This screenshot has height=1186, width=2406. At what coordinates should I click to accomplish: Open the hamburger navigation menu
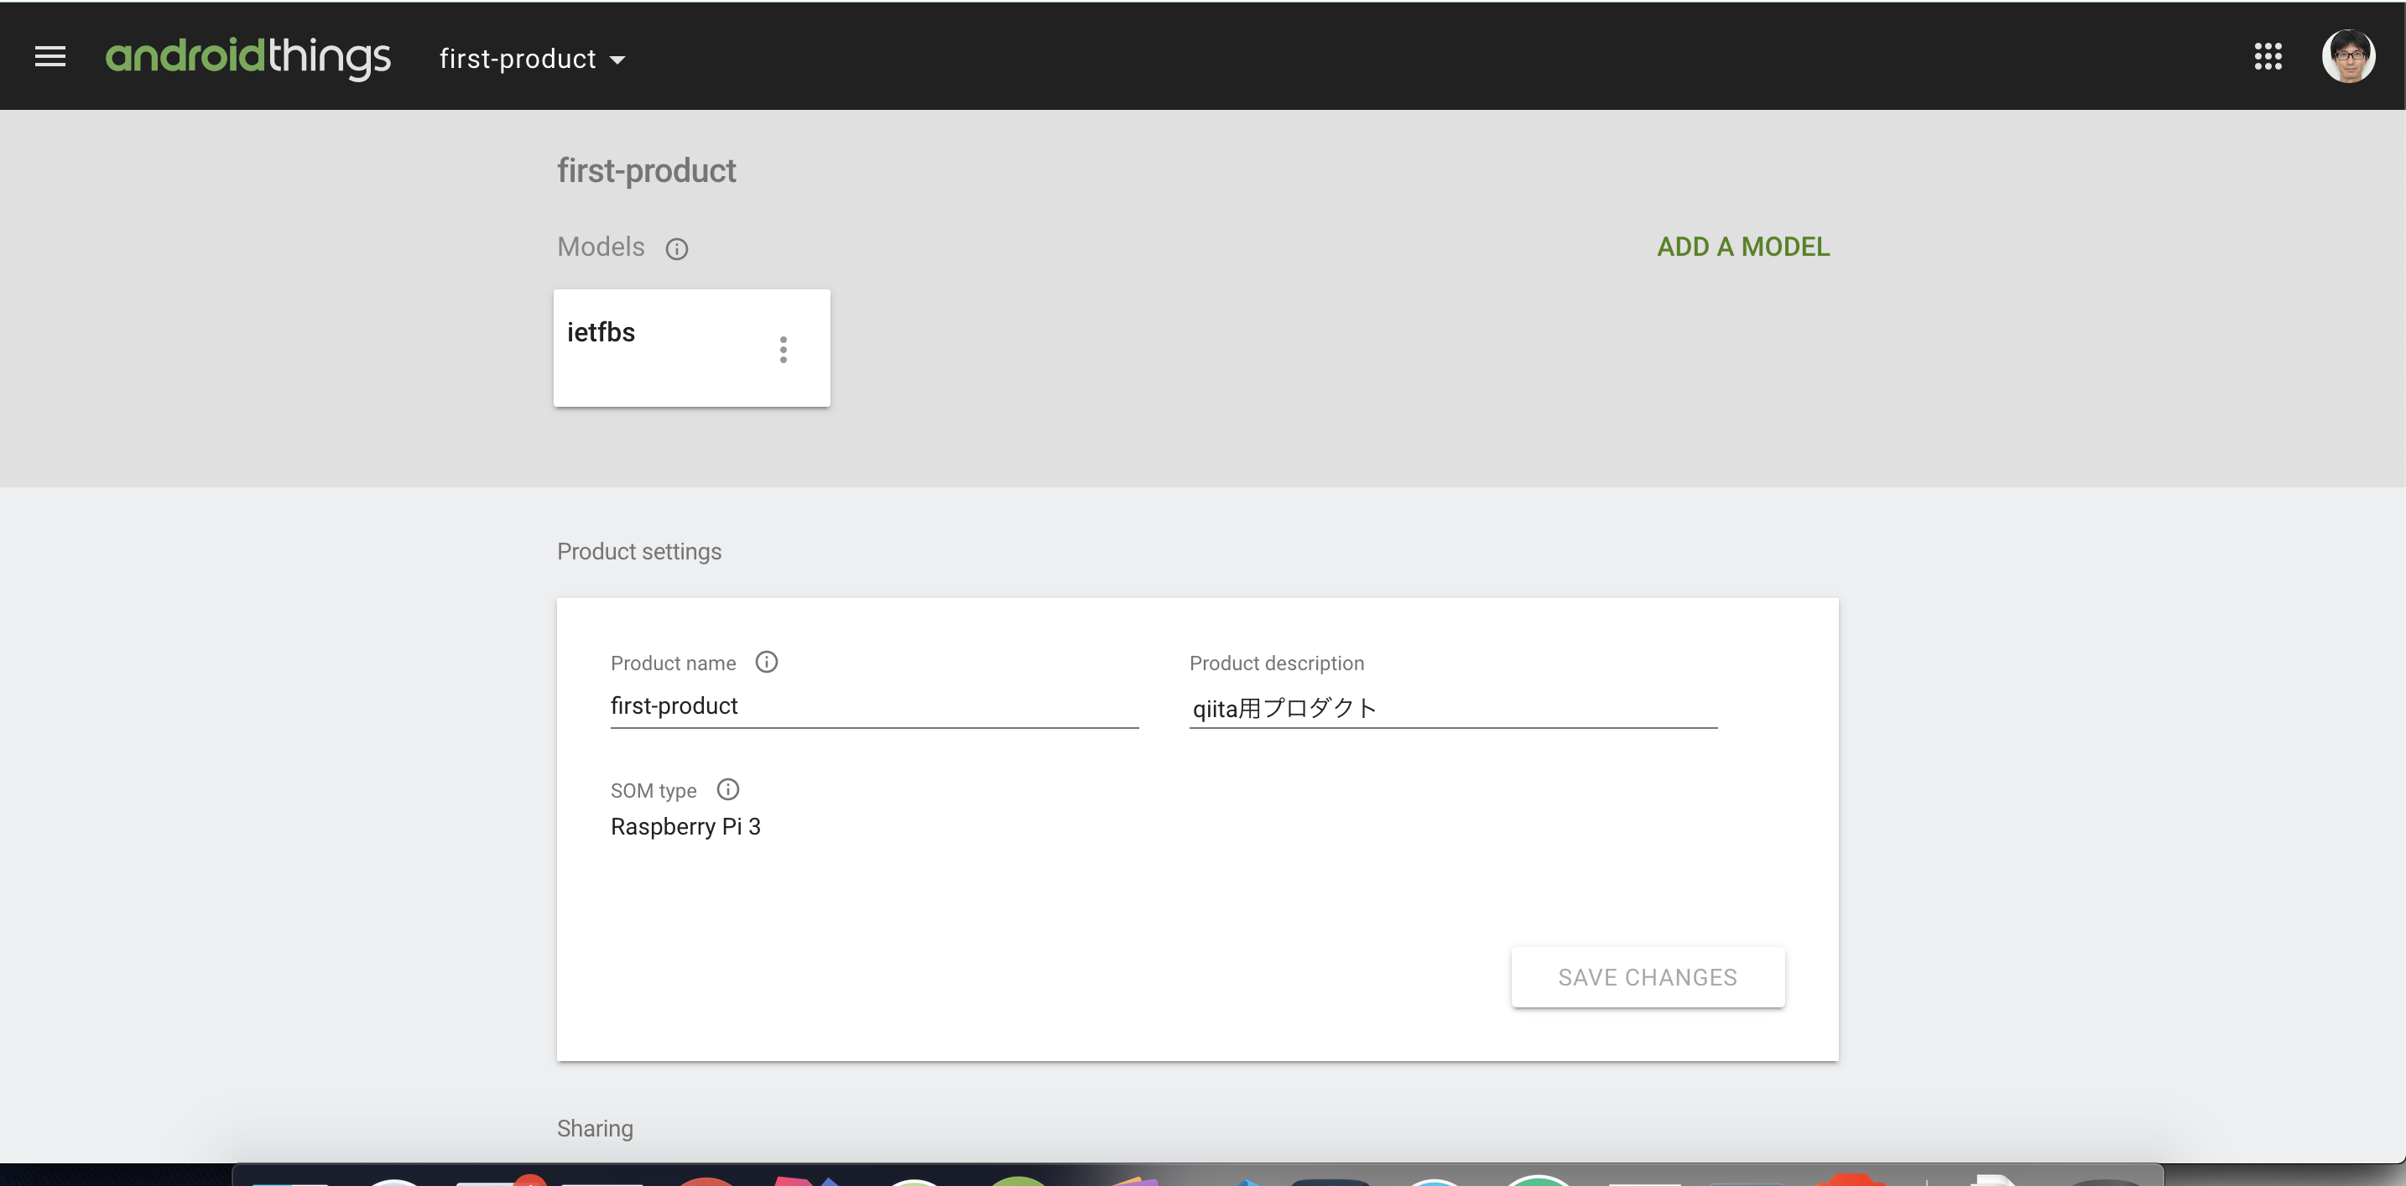49,57
